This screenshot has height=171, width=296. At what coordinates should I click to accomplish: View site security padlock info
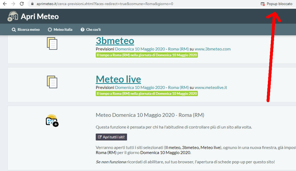[x=32, y=4]
